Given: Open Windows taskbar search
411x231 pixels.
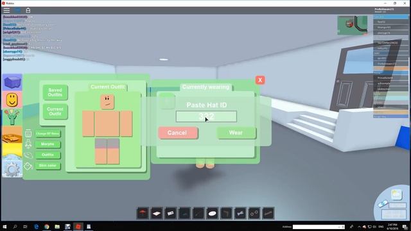Looking at the screenshot, I should [15, 227].
